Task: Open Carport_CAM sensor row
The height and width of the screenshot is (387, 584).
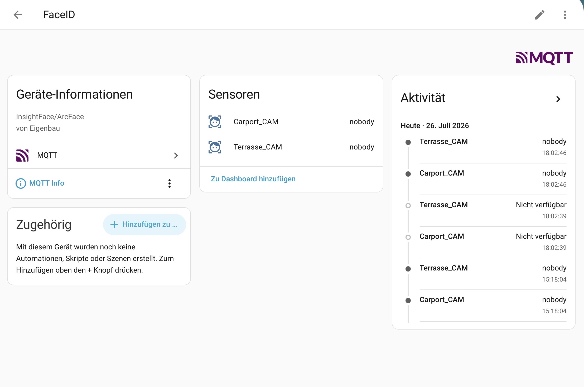Action: (291, 122)
